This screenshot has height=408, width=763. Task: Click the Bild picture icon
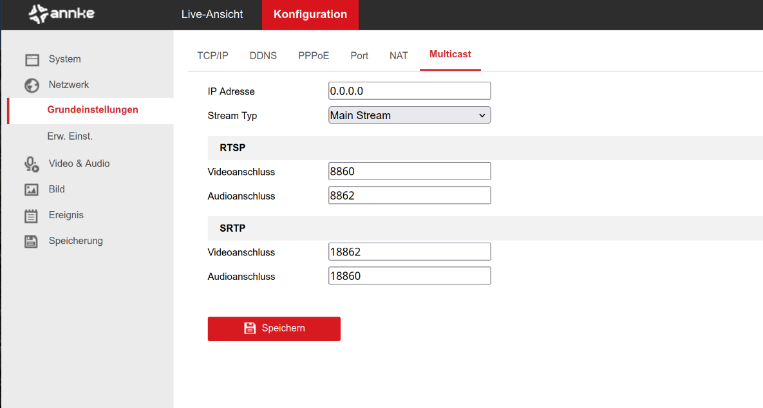tap(32, 190)
